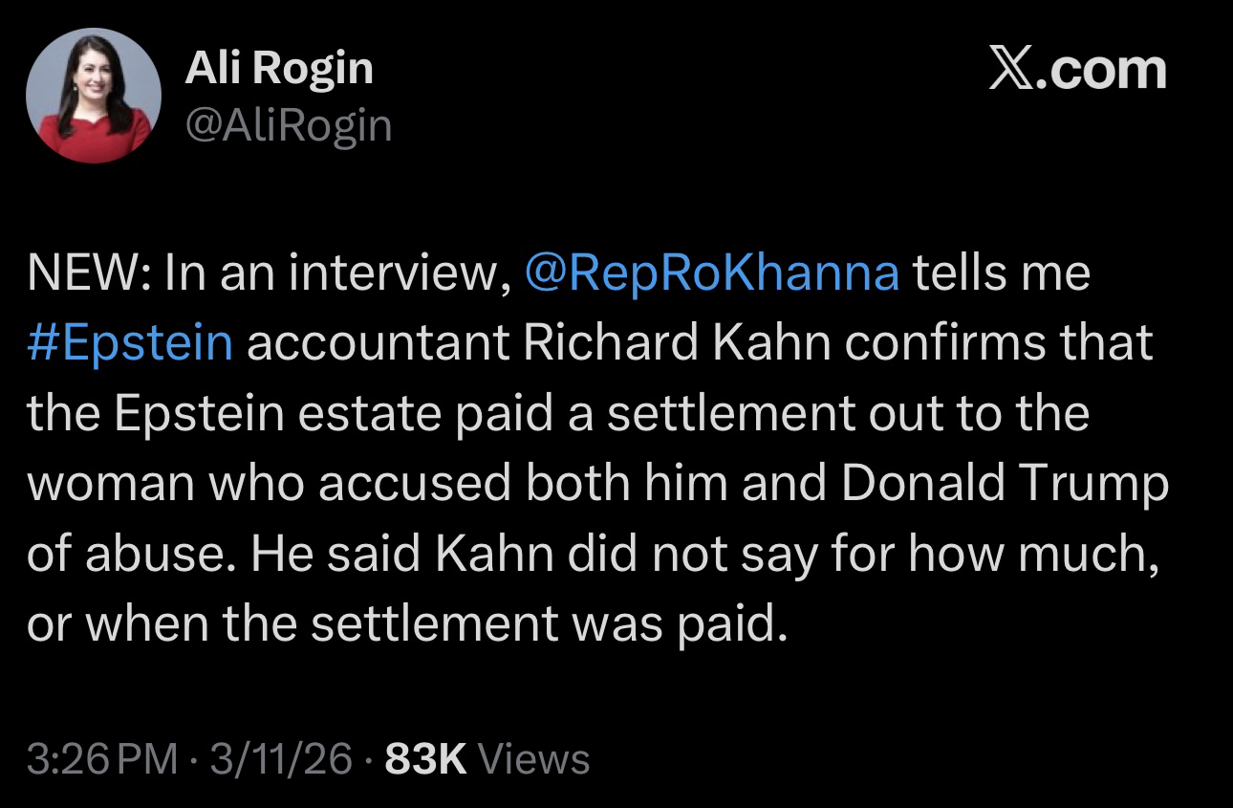The image size is (1233, 808).
Task: Open the @RepRoKhanna mention
Action: (x=712, y=273)
